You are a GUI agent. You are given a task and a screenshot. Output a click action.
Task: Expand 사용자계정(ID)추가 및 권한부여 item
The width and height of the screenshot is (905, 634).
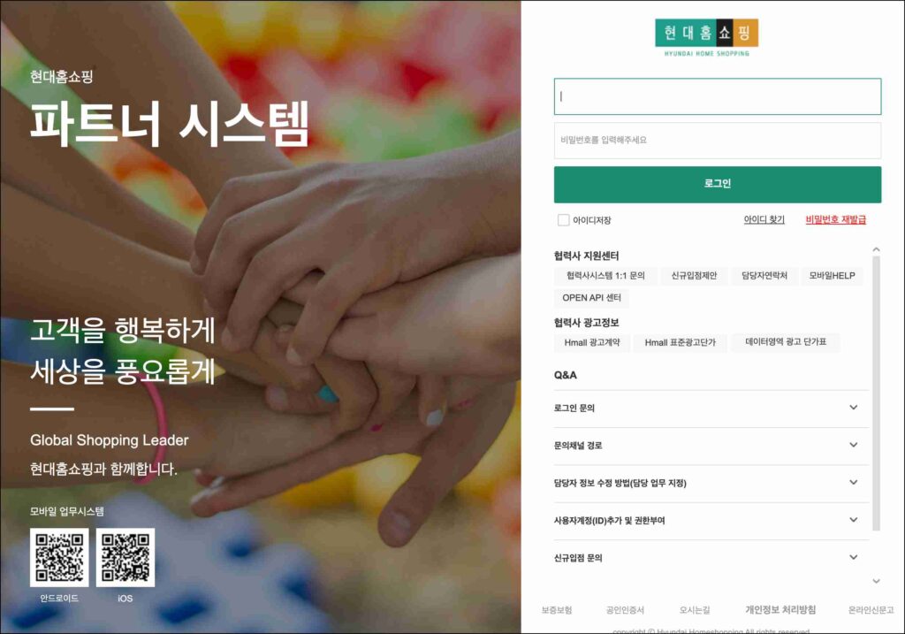(711, 521)
